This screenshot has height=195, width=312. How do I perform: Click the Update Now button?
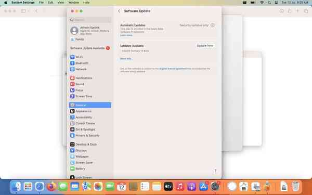(x=205, y=46)
